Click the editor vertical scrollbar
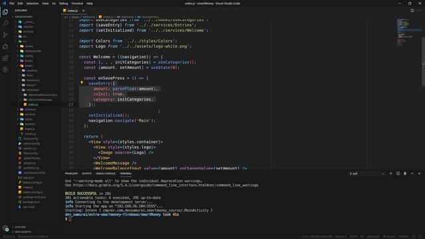The width and height of the screenshot is (425, 239). tap(423, 62)
